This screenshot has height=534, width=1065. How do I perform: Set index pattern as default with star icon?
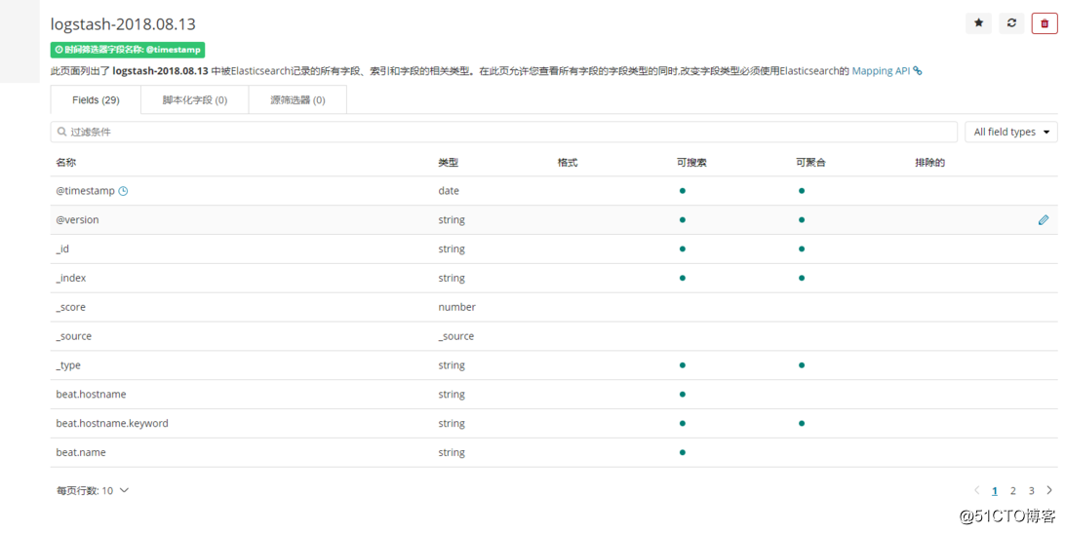pyautogui.click(x=978, y=23)
